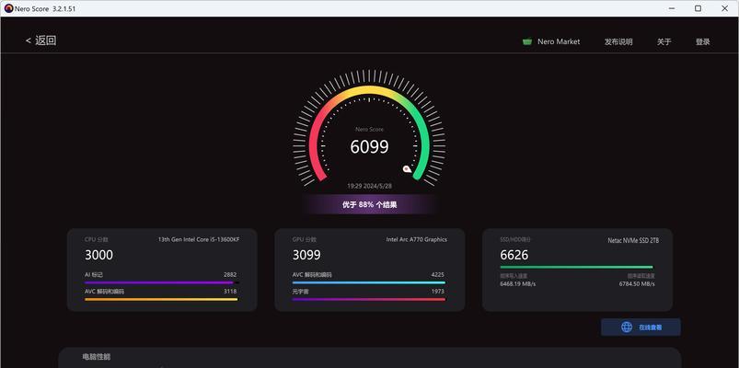This screenshot has height=368, width=739.
Task: Open the 发布说明 release notes
Action: pyautogui.click(x=618, y=41)
